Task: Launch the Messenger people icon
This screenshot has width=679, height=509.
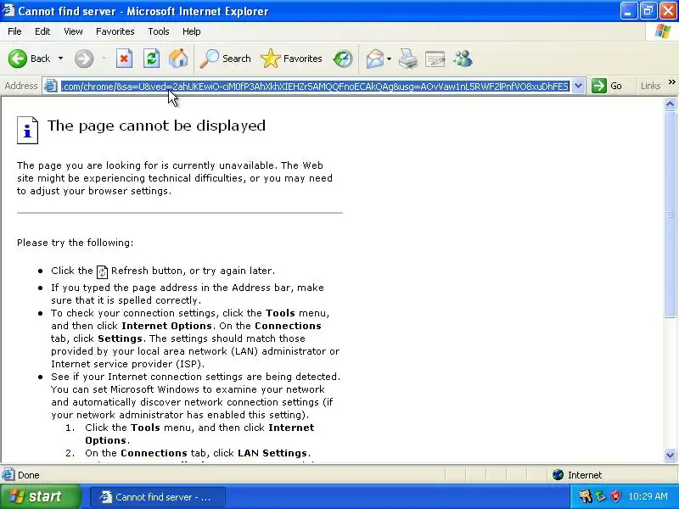Action: pos(463,59)
